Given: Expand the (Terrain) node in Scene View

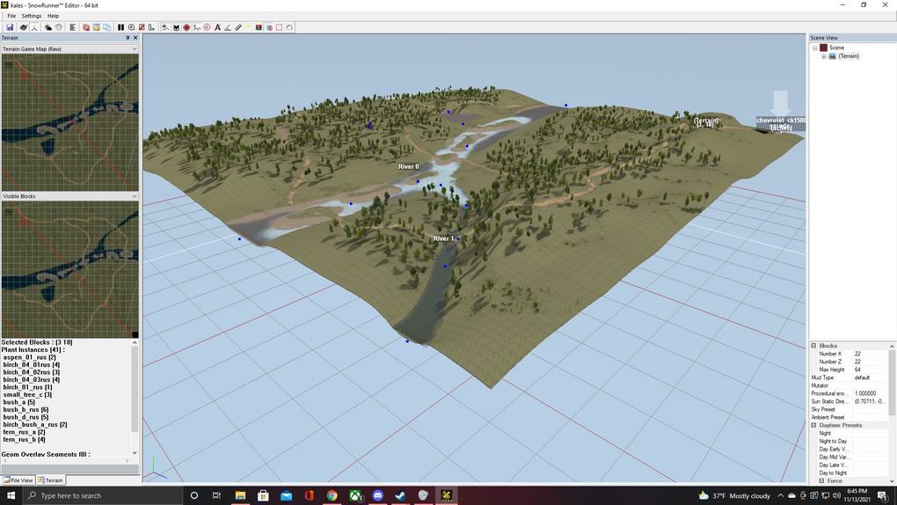Looking at the screenshot, I should tap(824, 56).
